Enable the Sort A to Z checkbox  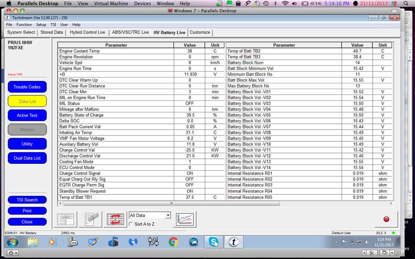coord(131,224)
